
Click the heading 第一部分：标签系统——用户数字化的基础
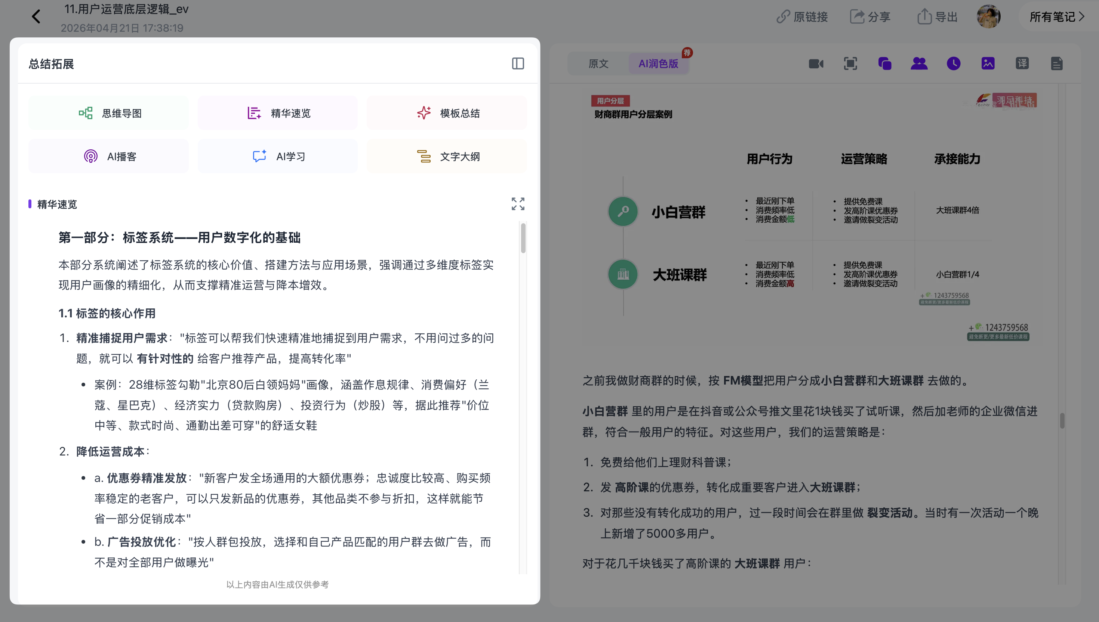(179, 237)
